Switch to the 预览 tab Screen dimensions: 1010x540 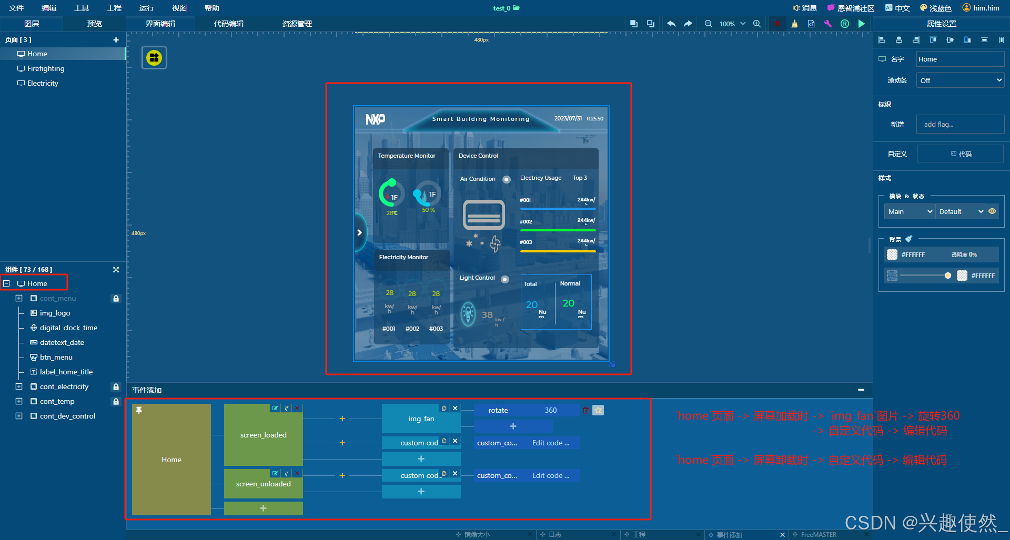tap(95, 24)
